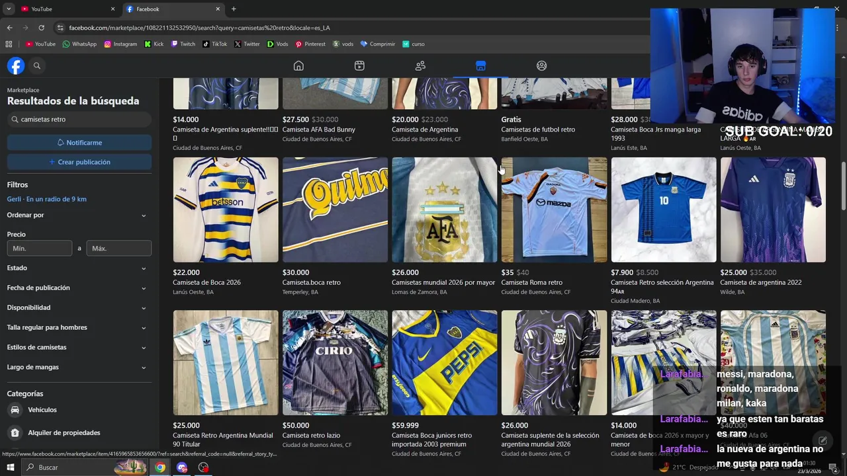Click the browser address bar URL
Image resolution: width=847 pixels, height=476 pixels.
pos(199,28)
